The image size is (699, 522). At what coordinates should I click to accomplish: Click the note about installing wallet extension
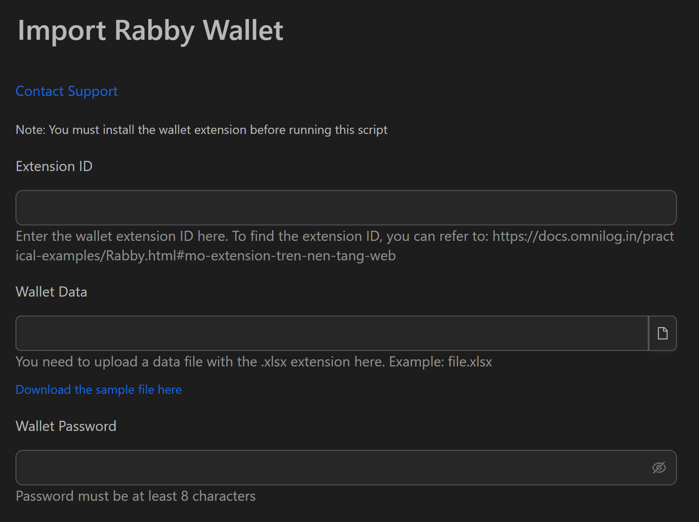coord(202,130)
